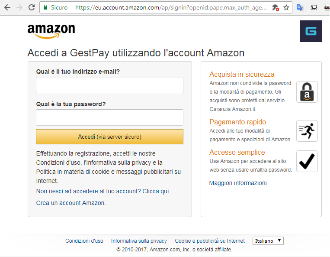
Task: Open Informativa sulla privacy footer link
Action: click(139, 241)
